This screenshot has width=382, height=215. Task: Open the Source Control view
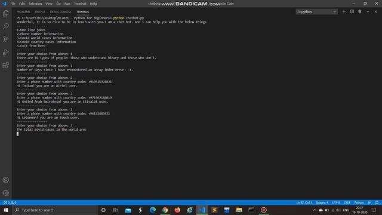coord(5,39)
